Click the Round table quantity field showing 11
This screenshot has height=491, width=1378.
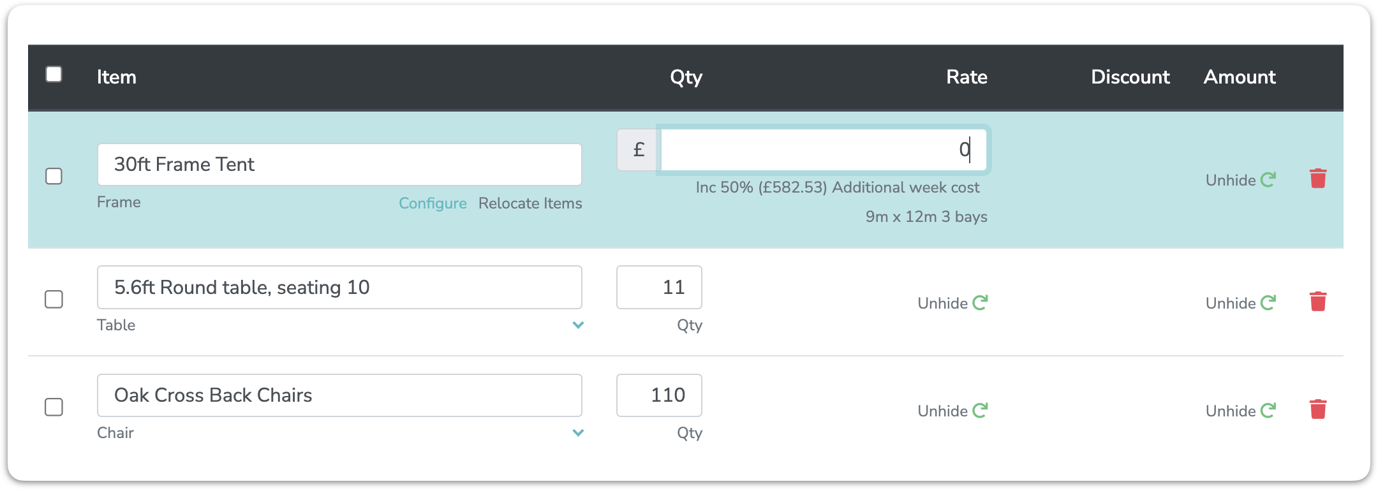click(659, 288)
